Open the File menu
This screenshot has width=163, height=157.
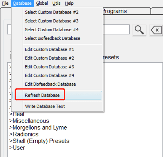click(x=5, y=3)
